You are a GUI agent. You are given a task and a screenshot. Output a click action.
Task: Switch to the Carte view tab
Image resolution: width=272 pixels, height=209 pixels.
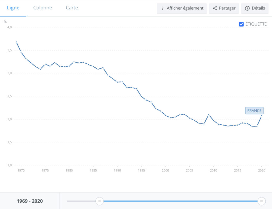point(72,8)
